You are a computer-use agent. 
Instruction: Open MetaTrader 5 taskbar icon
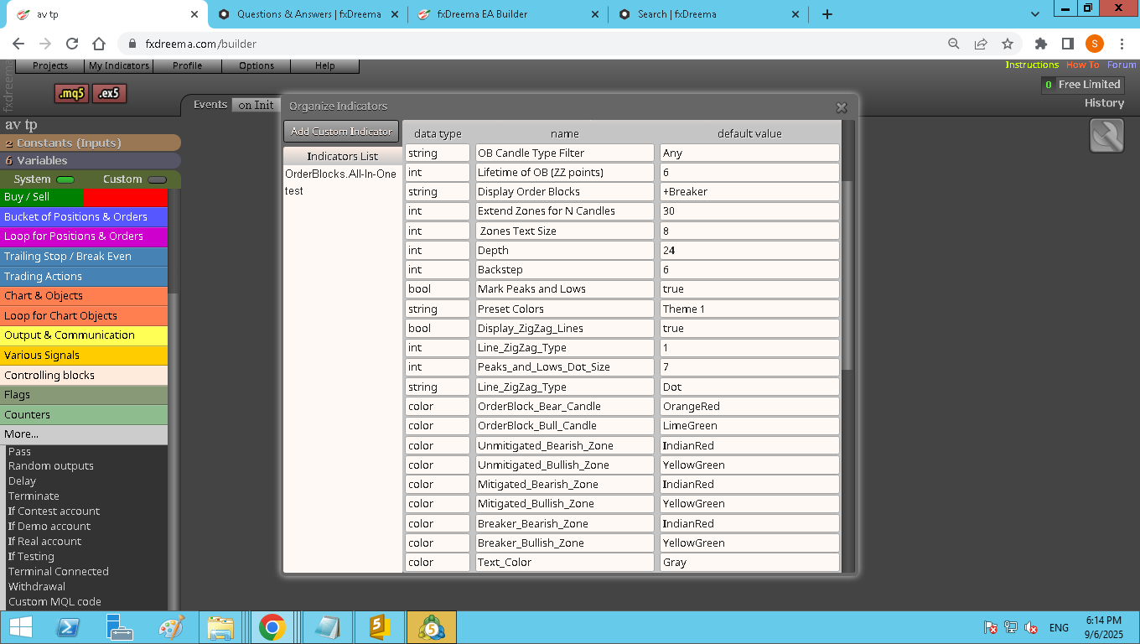pyautogui.click(x=432, y=627)
